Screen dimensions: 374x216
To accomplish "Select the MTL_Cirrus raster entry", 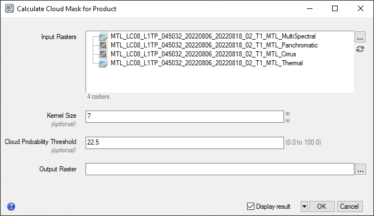I will pos(203,54).
